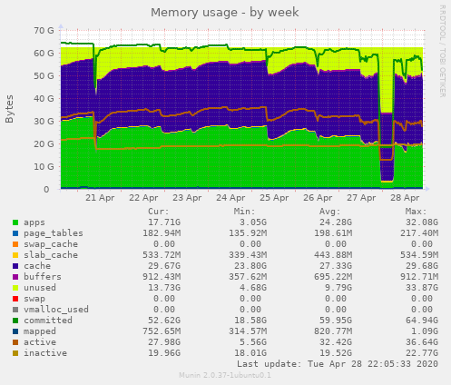The width and height of the screenshot is (451, 385).
Task: Click the '26 Apr' x-axis label
Action: [318, 198]
